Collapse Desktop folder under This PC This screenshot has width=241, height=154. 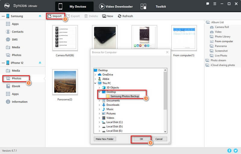[x=99, y=92]
